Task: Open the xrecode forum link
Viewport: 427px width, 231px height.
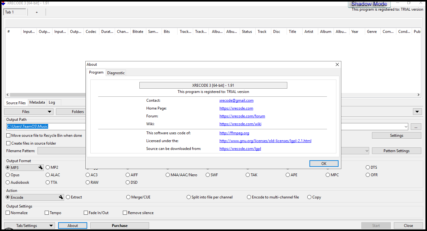Action: click(x=242, y=116)
